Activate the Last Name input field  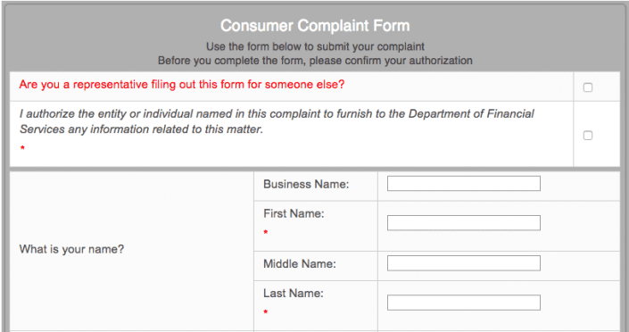[464, 303]
